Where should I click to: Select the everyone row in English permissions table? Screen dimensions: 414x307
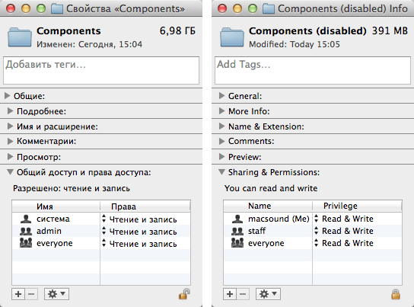pyautogui.click(x=313, y=243)
